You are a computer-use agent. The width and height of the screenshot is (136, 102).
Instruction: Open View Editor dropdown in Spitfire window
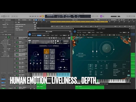coord(124,32)
